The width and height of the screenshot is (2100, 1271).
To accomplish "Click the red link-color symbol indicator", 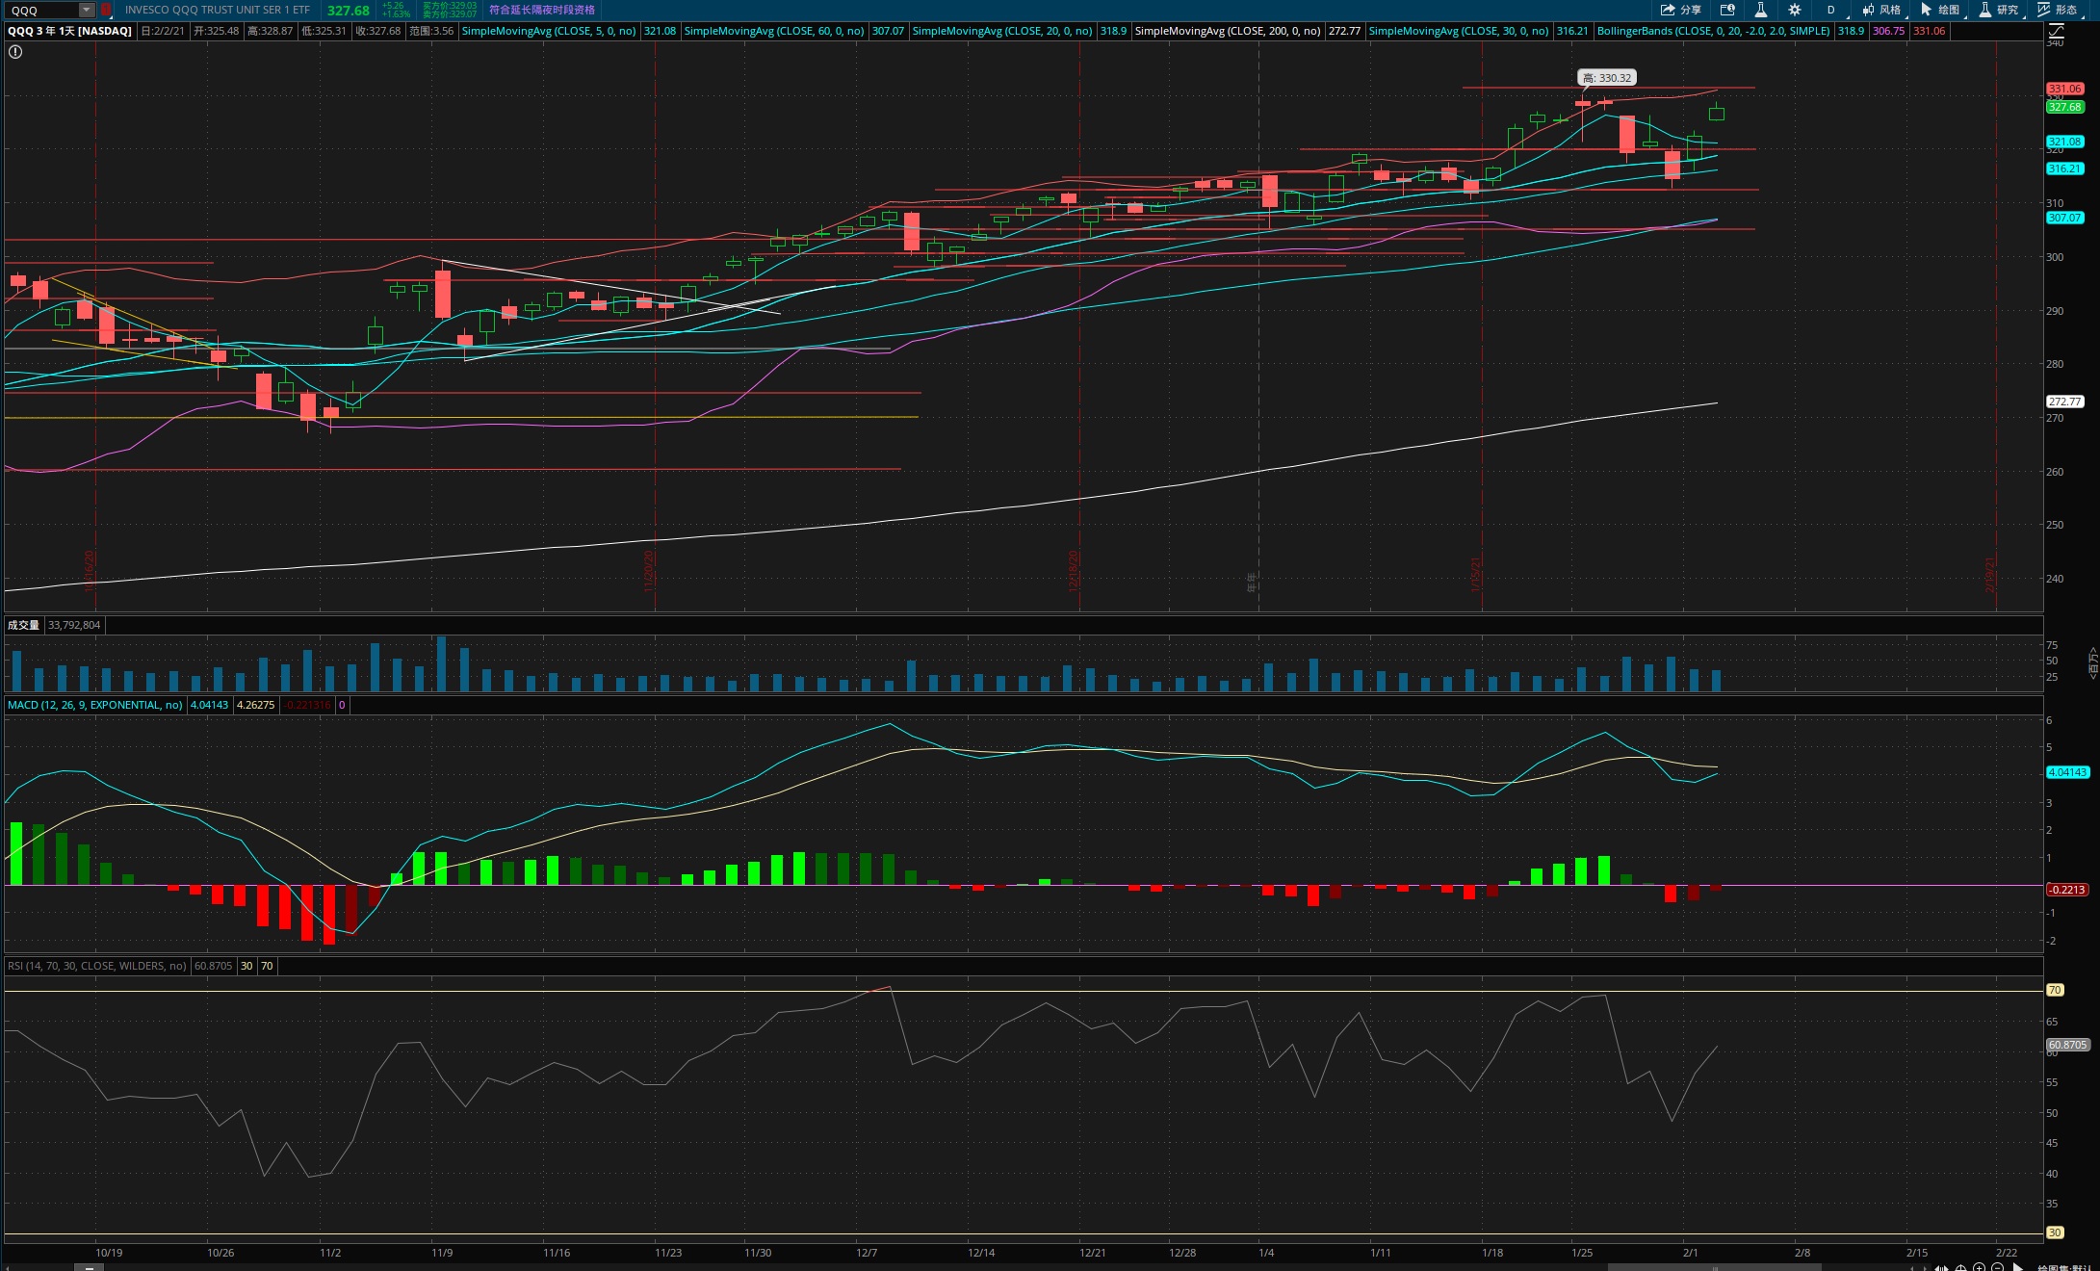I will coord(106,10).
